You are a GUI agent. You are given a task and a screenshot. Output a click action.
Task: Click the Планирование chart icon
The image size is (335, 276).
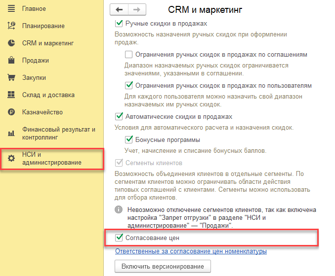coord(12,26)
